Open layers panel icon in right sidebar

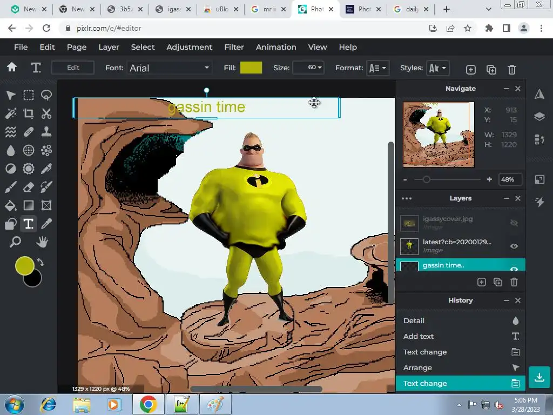539,117
